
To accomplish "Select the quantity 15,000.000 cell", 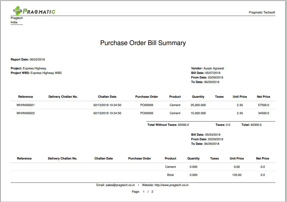I will pyautogui.click(x=198, y=113).
